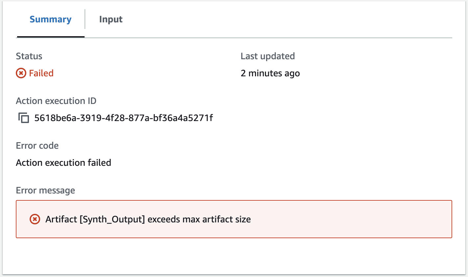Click the Last updated label
Image resolution: width=468 pixels, height=277 pixels.
click(268, 56)
